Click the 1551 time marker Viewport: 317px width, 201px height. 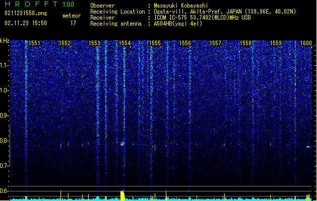(35, 43)
